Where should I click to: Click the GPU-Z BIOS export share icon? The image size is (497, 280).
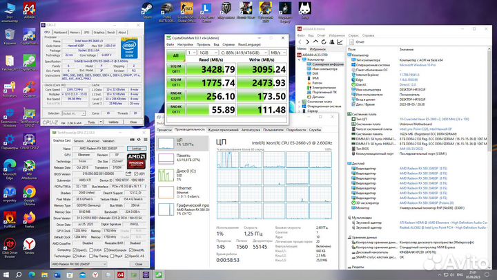point(128,174)
